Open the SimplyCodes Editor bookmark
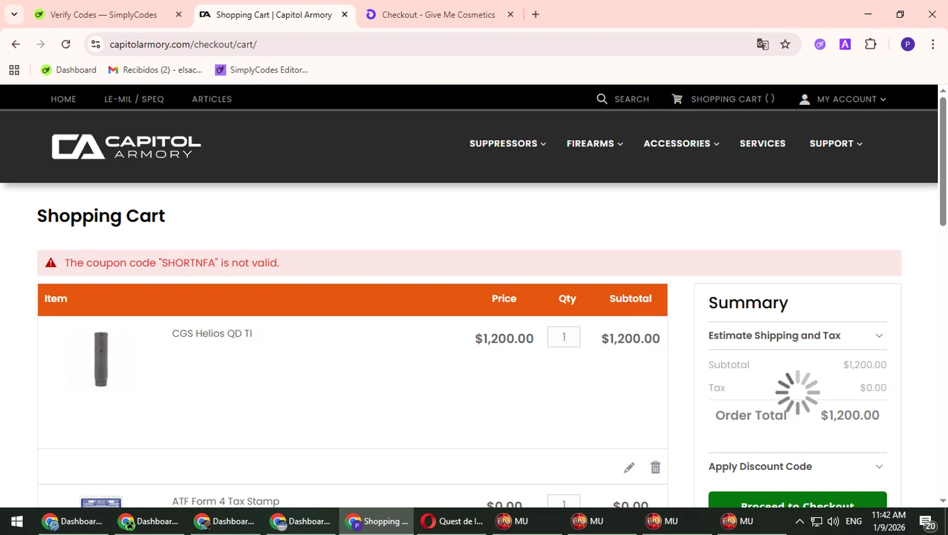Image resolution: width=948 pixels, height=535 pixels. click(x=262, y=70)
